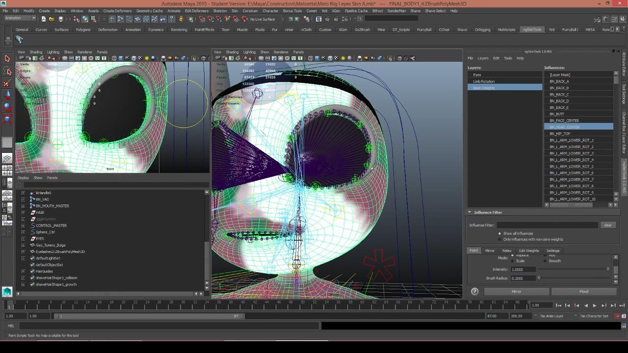
Task: Adjust the Brush Radius slider
Action: point(539,278)
